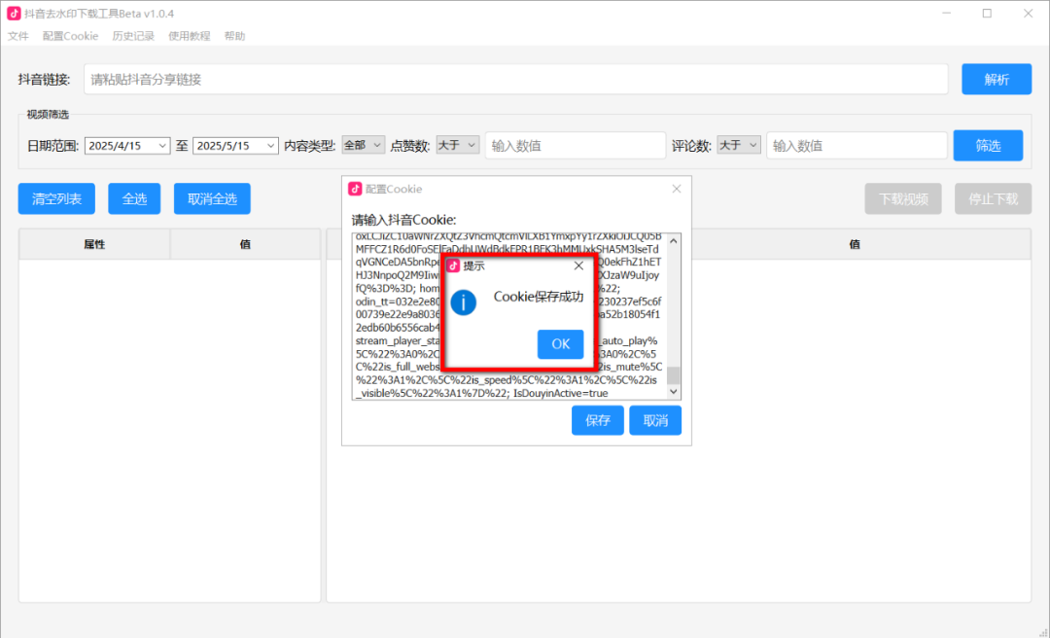This screenshot has width=1050, height=638.
Task: Click the cookie text scrollbar thumb
Action: point(674,375)
